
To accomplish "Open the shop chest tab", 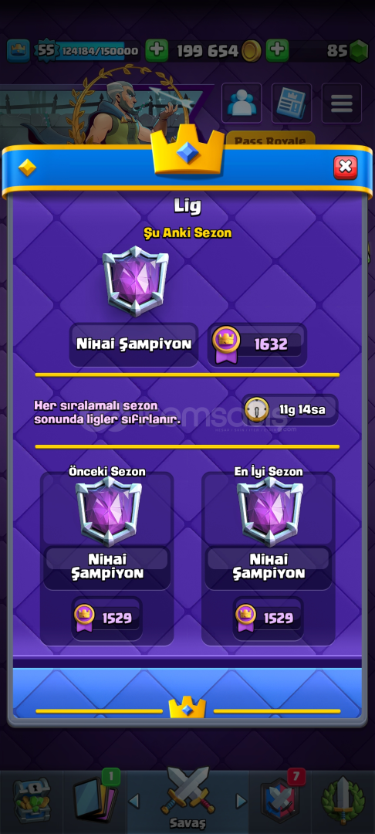I will pos(32,800).
